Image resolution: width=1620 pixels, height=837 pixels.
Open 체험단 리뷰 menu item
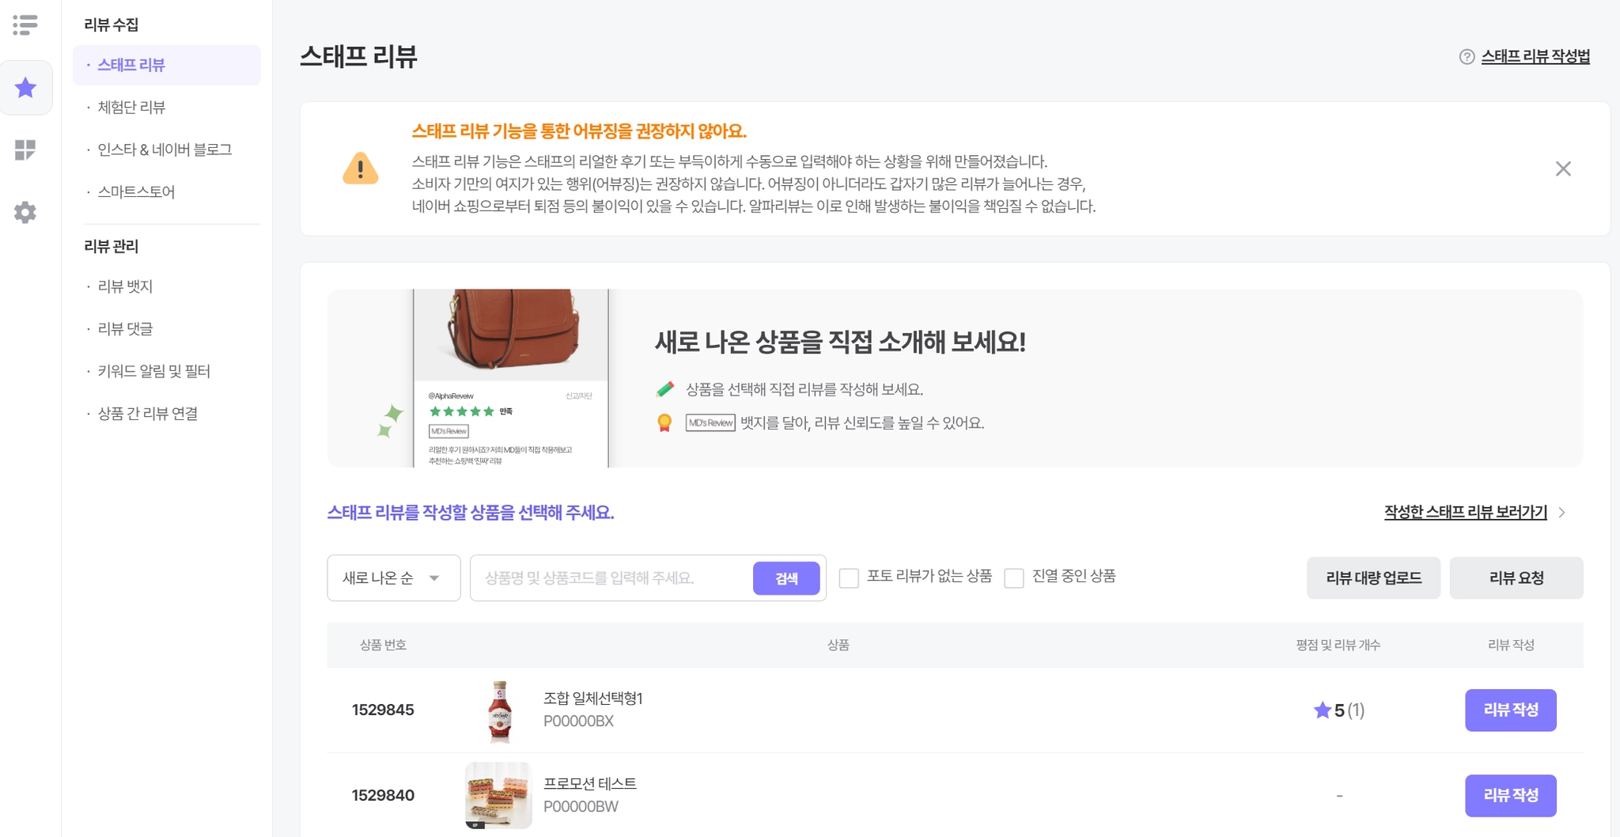[x=131, y=107]
